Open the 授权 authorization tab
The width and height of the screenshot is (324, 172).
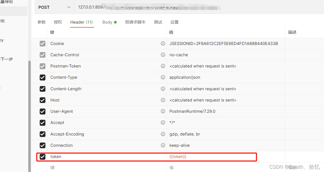tap(58, 22)
